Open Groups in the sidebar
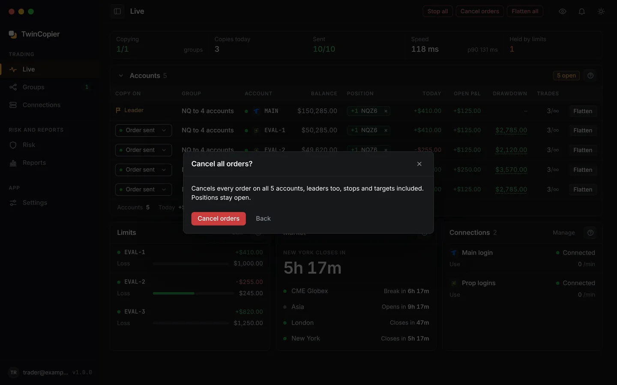617x385 pixels. tap(51, 87)
